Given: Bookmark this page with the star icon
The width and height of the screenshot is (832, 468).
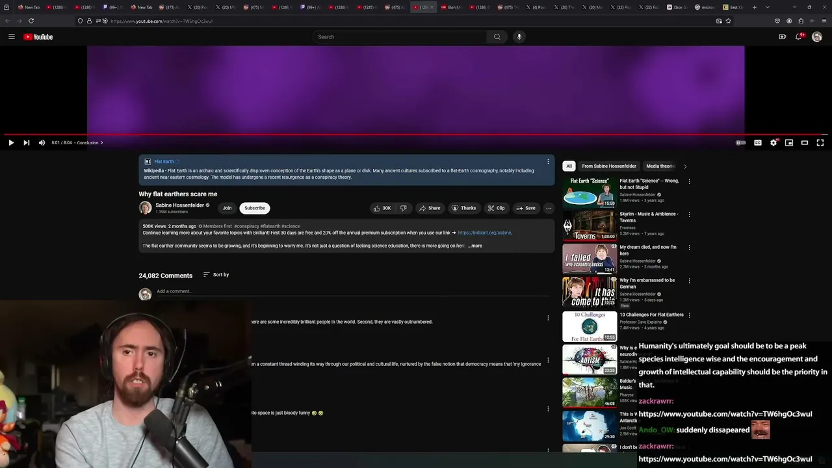Looking at the screenshot, I should click(728, 21).
